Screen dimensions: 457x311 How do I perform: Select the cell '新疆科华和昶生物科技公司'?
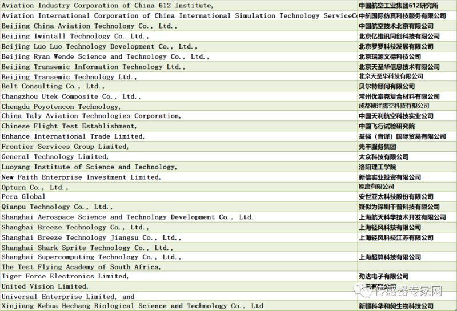[406, 306]
